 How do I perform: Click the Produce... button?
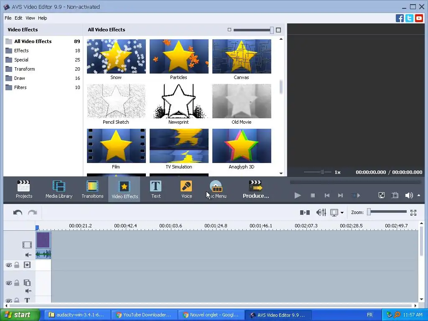(x=256, y=189)
